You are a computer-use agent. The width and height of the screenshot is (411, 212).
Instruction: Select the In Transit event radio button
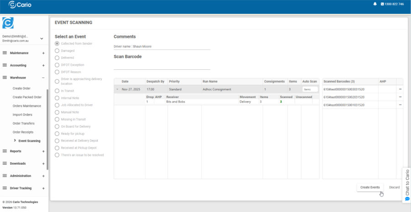point(57,91)
